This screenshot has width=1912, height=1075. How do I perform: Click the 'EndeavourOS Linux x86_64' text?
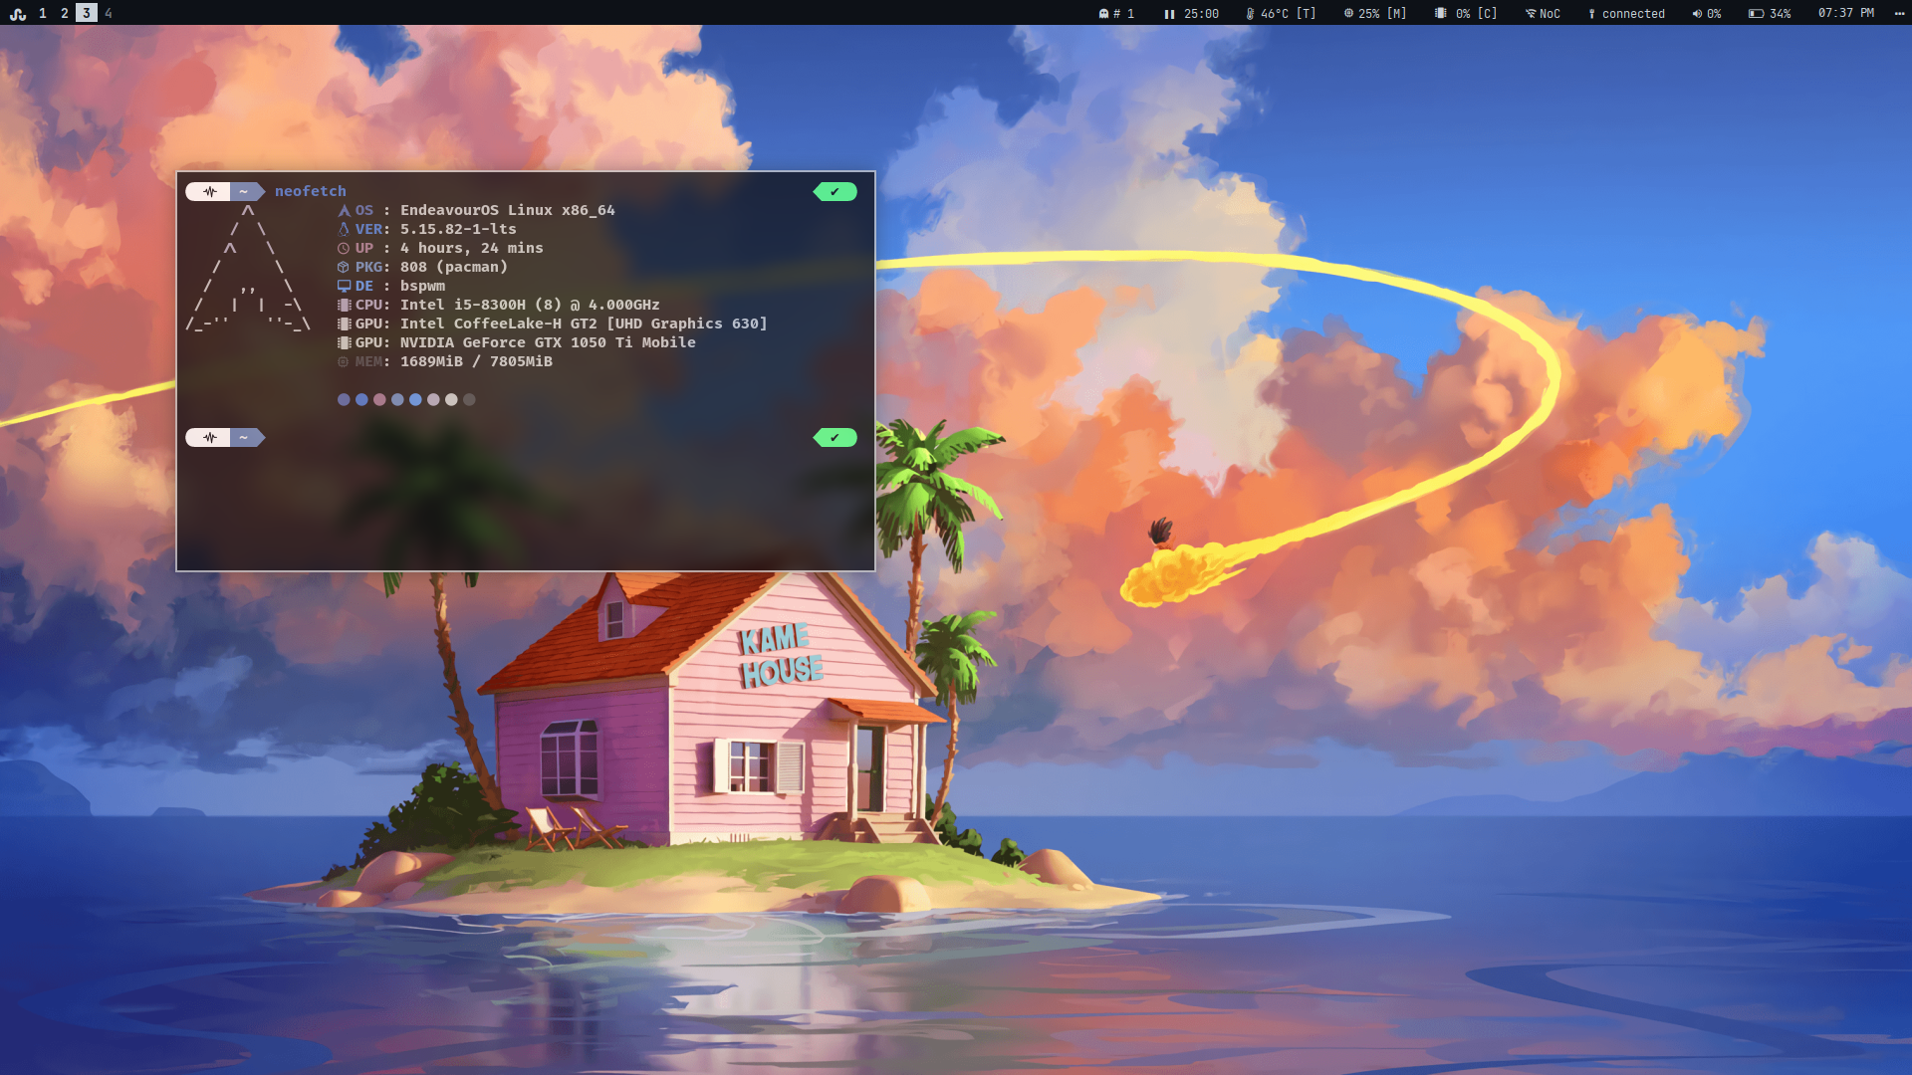tap(508, 210)
